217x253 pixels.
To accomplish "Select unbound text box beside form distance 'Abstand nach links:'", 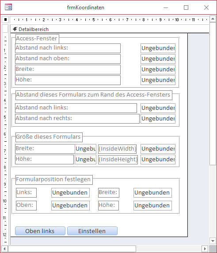I will click(x=158, y=108).
